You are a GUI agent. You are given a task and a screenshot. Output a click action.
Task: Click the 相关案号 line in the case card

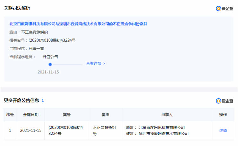[43, 40]
